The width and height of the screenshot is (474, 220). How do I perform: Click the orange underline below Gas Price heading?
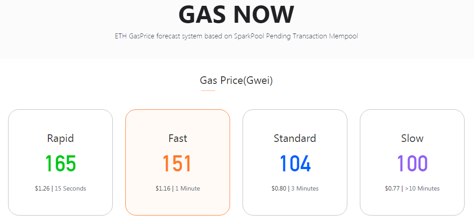[x=208, y=91]
